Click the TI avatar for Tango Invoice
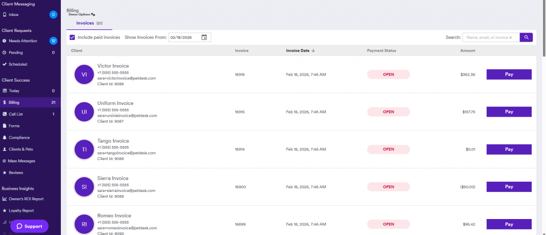This screenshot has width=546, height=235. click(x=84, y=149)
